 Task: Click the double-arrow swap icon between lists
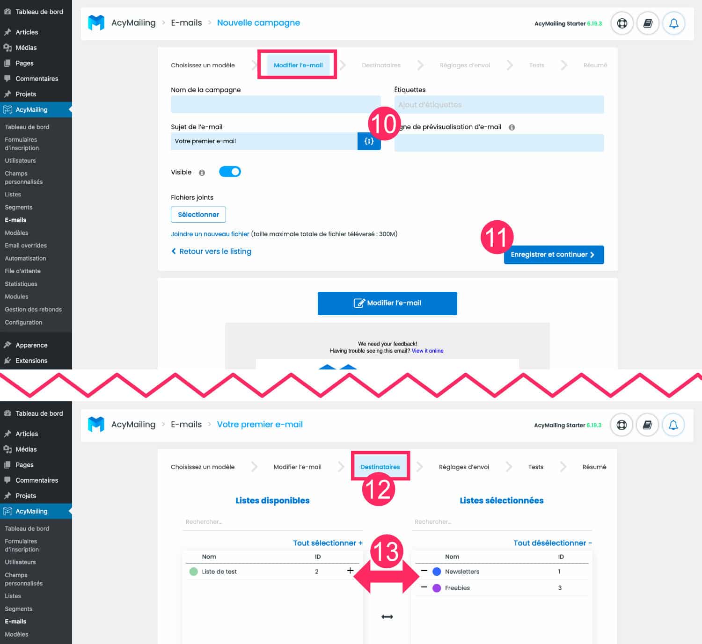click(x=387, y=617)
